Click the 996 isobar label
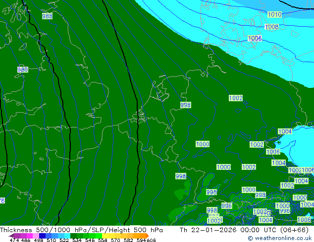 tap(226, 205)
